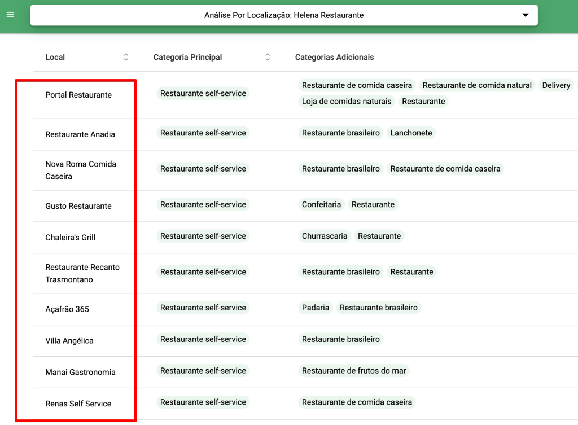Click Restaurante de comida caseira chip for Renas Self Service
578x425 pixels.
click(357, 402)
